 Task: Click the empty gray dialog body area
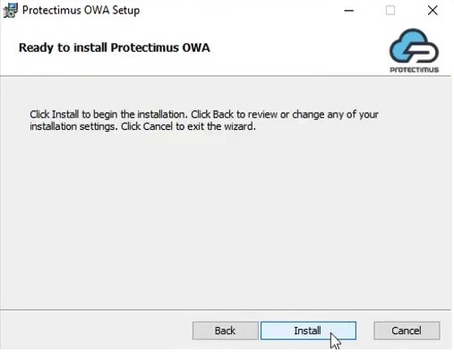226,218
